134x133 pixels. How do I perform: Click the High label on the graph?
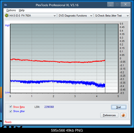tap(7, 25)
